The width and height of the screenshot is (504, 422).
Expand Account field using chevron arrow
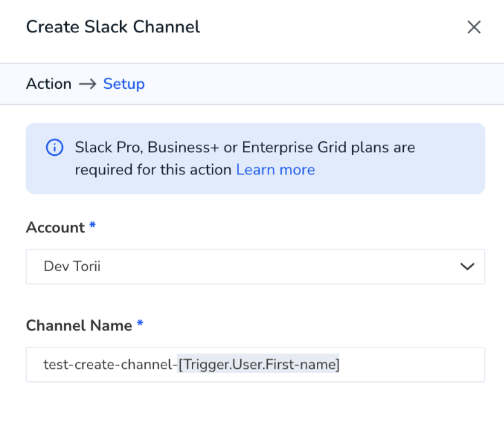(x=467, y=266)
